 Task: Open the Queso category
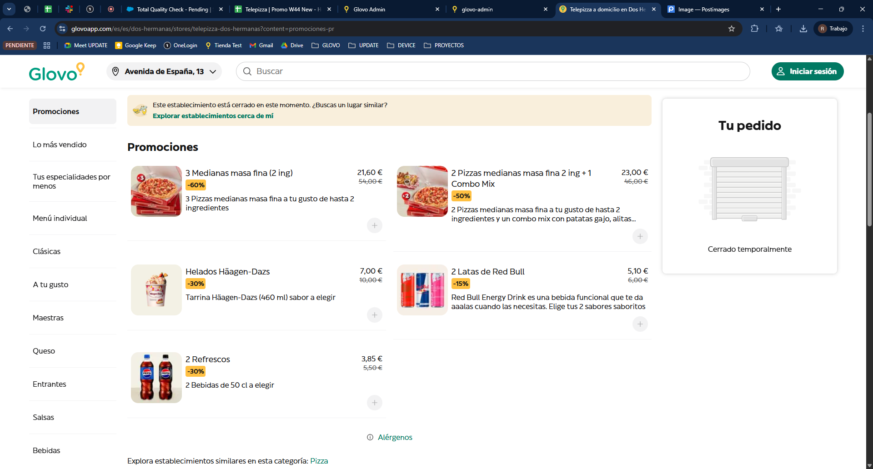(73, 351)
